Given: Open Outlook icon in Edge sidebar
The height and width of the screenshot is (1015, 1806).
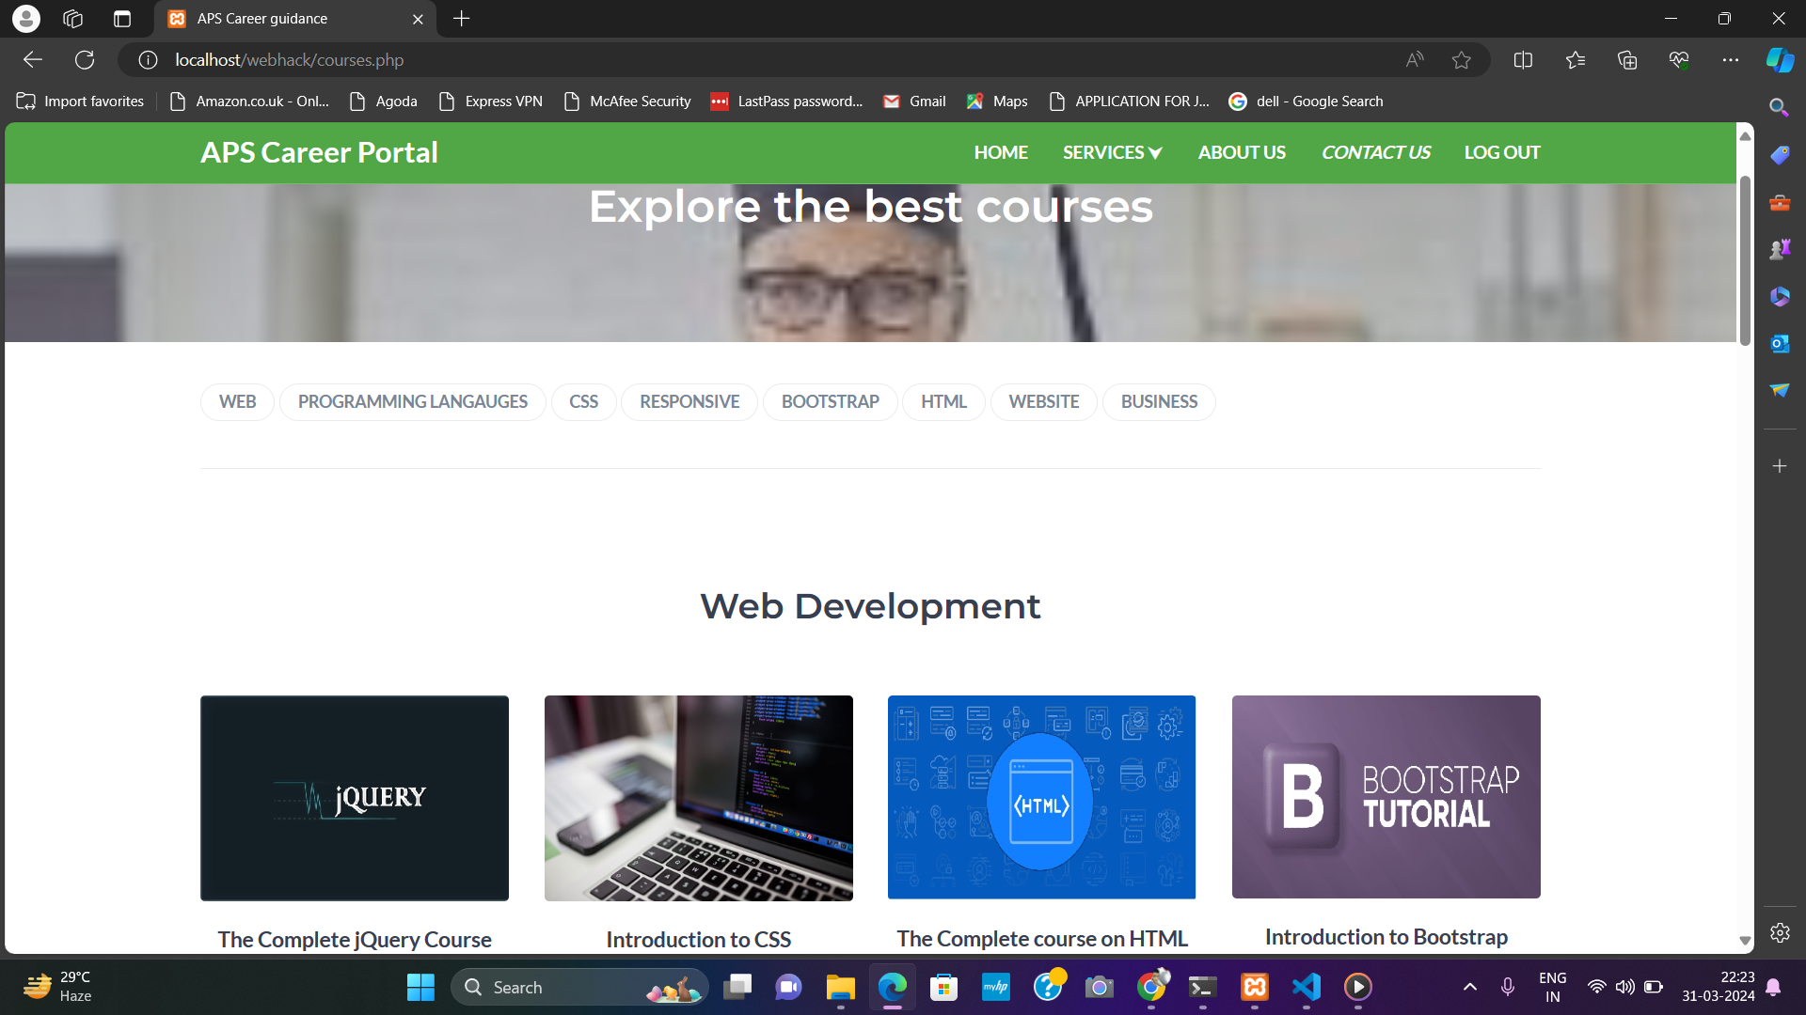Looking at the screenshot, I should pyautogui.click(x=1779, y=344).
